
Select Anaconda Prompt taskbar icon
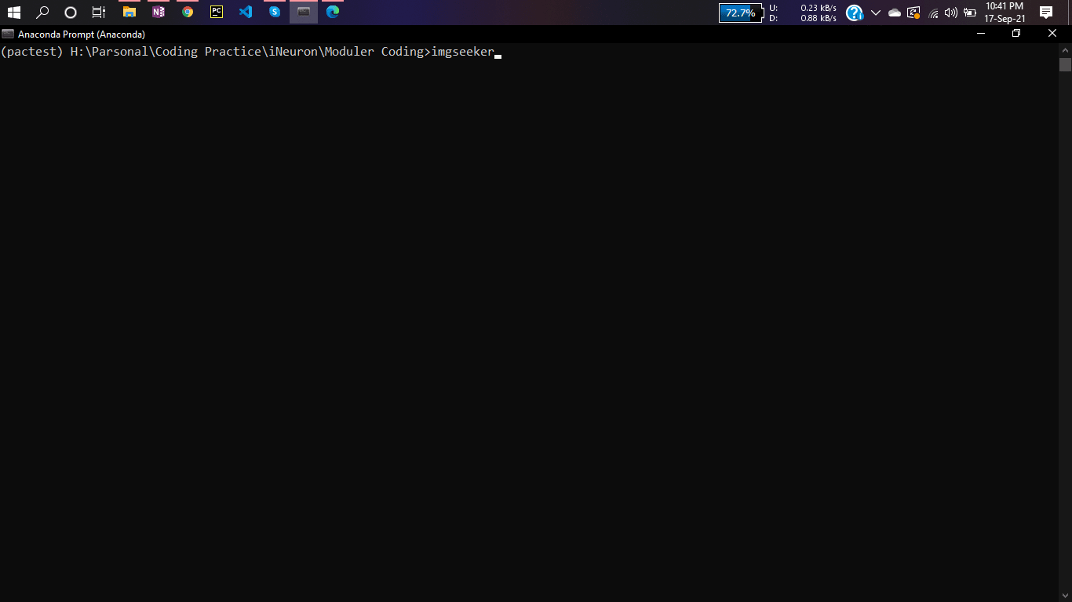304,13
